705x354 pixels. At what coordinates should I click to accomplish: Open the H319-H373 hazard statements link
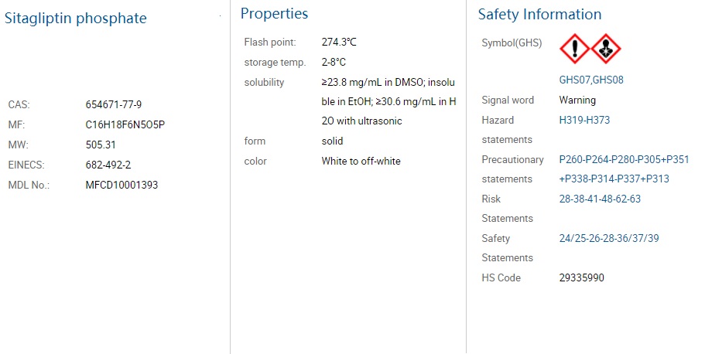[584, 120]
